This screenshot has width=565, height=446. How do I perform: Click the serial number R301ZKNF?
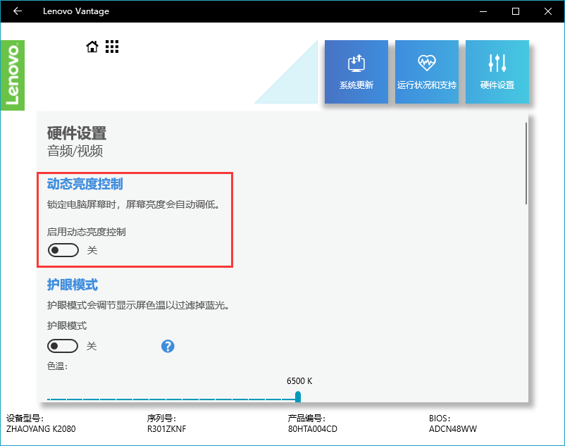coord(166,428)
